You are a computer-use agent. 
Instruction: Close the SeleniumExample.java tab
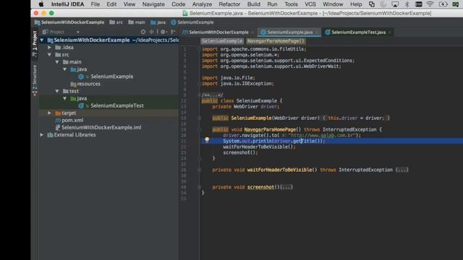tap(317, 32)
